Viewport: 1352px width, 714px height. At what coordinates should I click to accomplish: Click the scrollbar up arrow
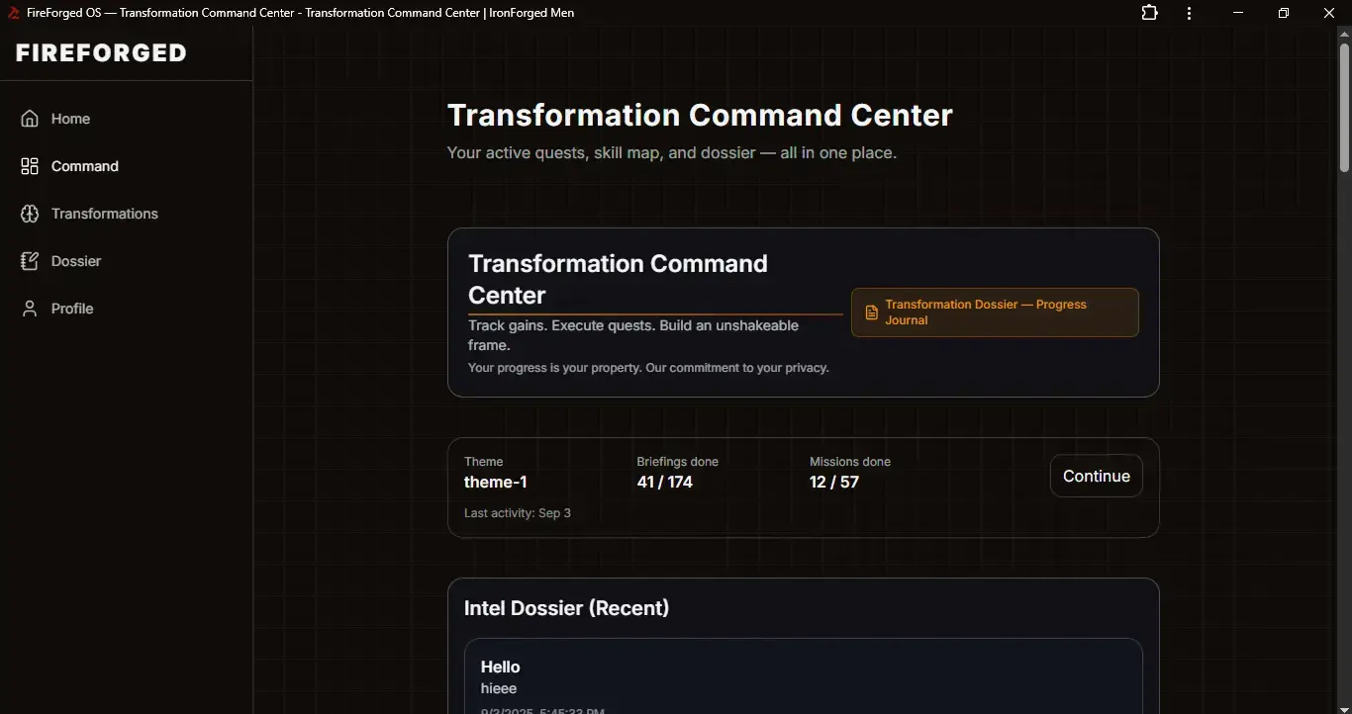pos(1344,34)
